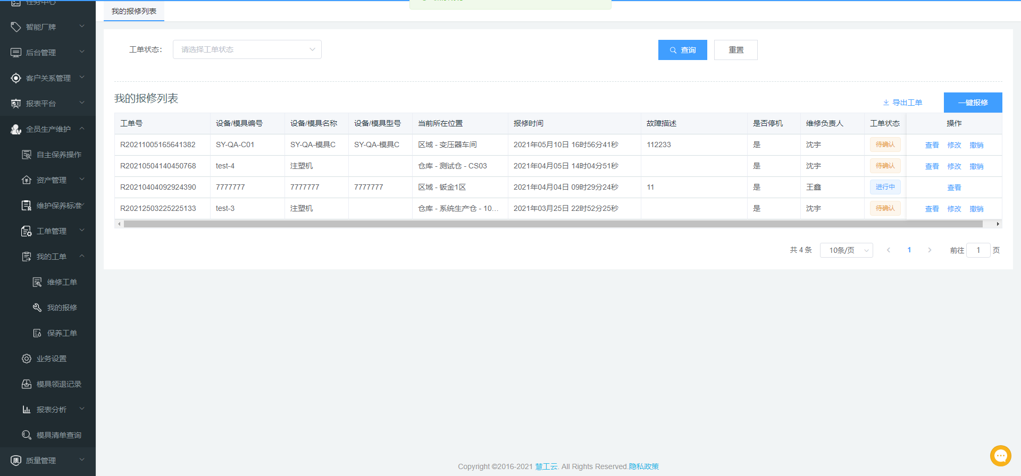Screen dimensions: 1021x476
Task: Click the 我的报修 wrench icon
Action: pyautogui.click(x=37, y=308)
